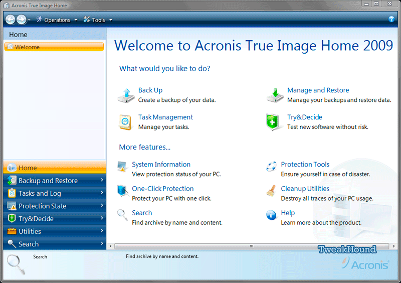This screenshot has height=283, width=401.
Task: Expand the Protection State chevron
Action: [102, 205]
